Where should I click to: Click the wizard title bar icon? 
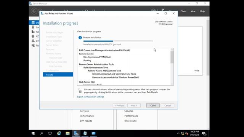click(42, 14)
